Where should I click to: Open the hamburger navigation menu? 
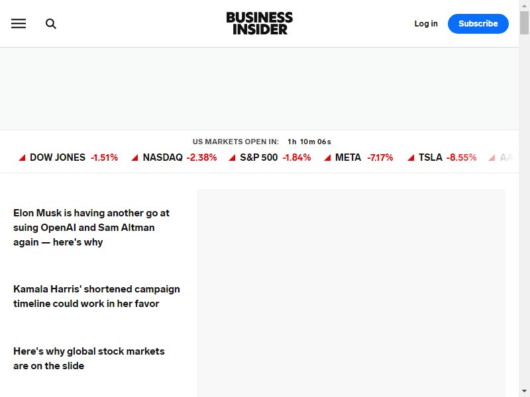(19, 24)
